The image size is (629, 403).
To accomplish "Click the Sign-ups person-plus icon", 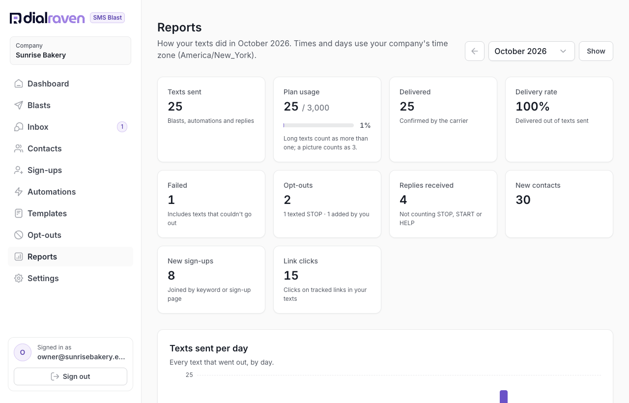I will pyautogui.click(x=19, y=170).
